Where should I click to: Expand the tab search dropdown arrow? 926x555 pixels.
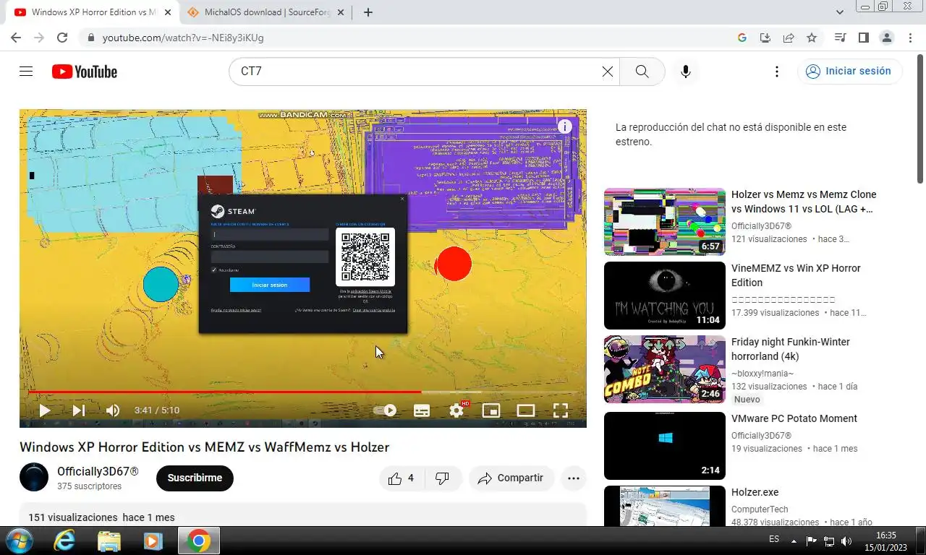pyautogui.click(x=840, y=12)
